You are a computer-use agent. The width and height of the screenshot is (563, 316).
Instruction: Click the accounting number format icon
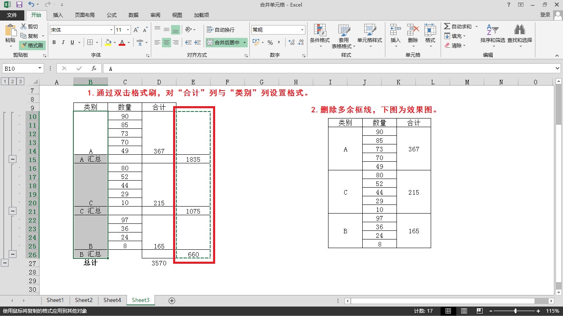coord(256,42)
